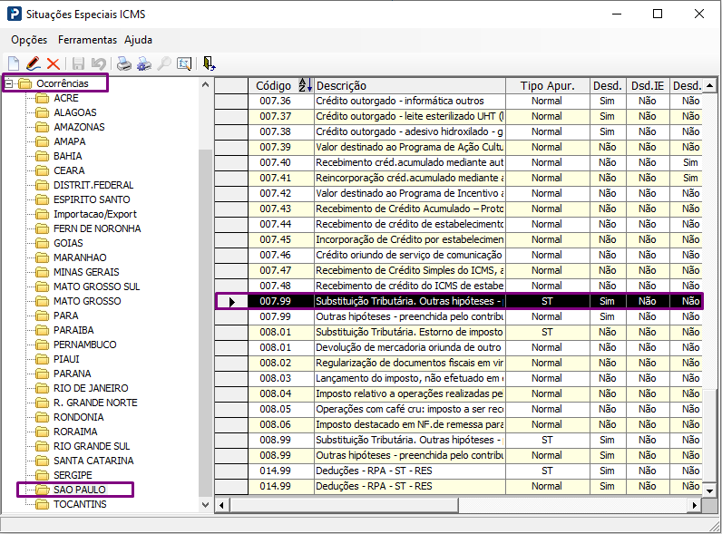
Task: Click the state tree's down scroll arrow
Action: (205, 505)
